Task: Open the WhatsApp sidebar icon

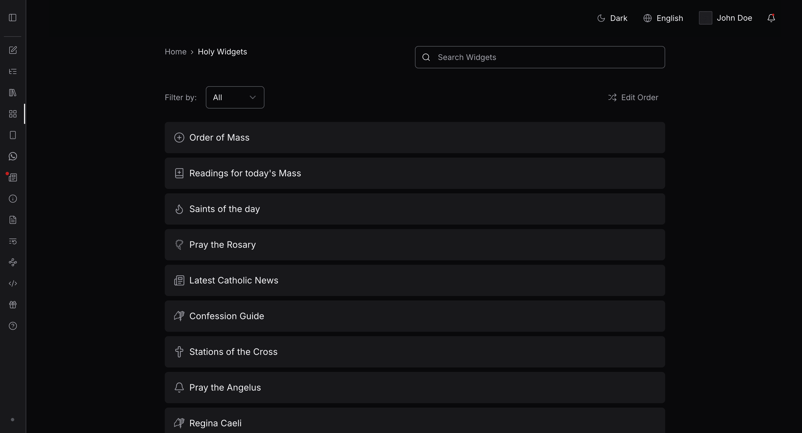Action: (13, 156)
